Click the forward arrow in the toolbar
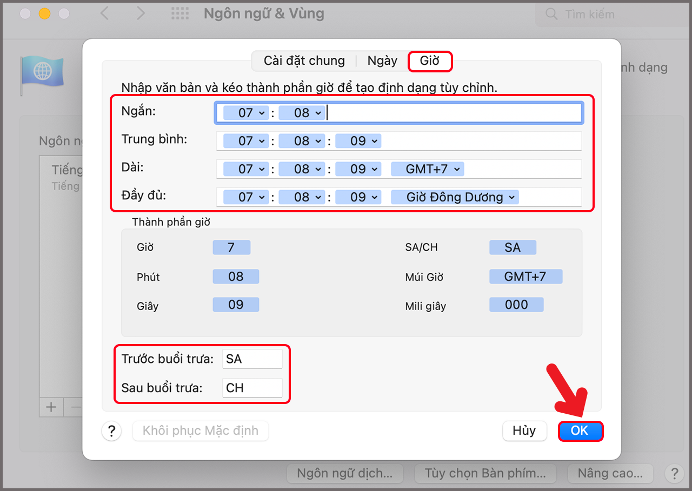Image resolution: width=692 pixels, height=491 pixels. [140, 14]
